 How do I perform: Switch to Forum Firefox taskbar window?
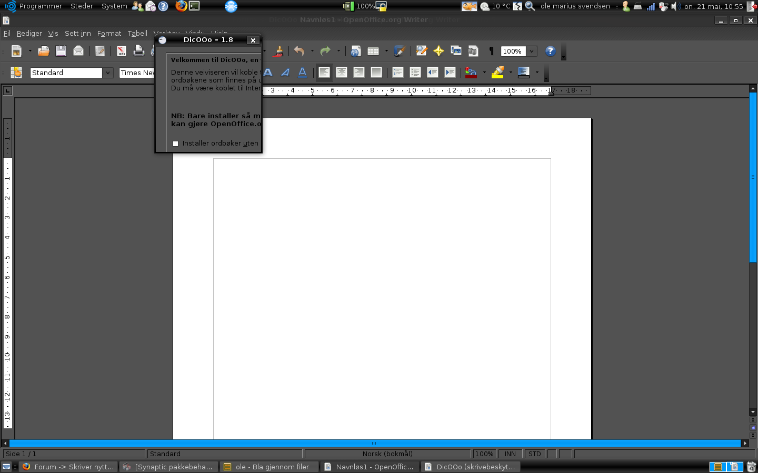pyautogui.click(x=68, y=467)
